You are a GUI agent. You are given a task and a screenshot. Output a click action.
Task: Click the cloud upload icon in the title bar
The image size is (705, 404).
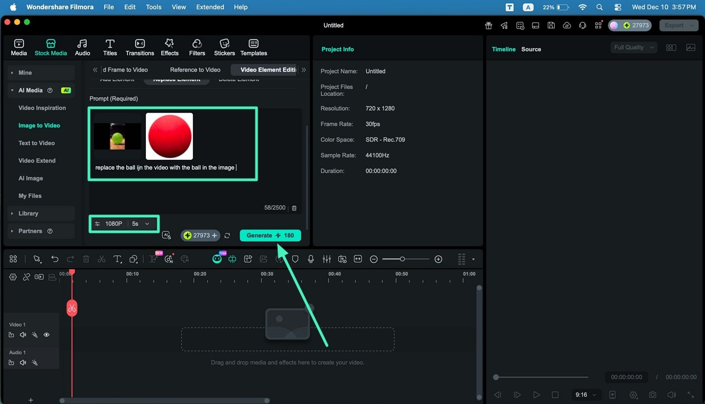(567, 25)
